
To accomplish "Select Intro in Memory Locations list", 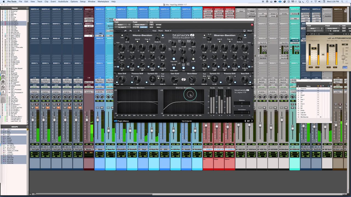I will click(x=313, y=91).
